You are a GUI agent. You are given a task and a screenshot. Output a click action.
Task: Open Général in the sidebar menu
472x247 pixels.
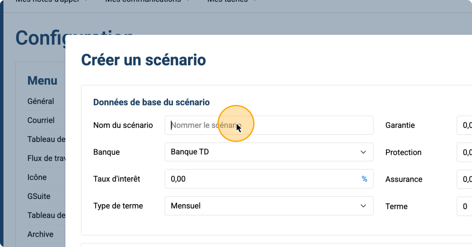click(41, 101)
